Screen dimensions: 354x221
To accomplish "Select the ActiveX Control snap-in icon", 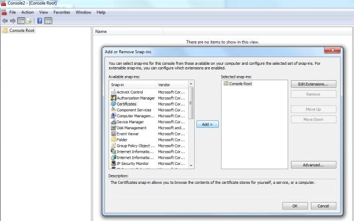I will [113, 92].
